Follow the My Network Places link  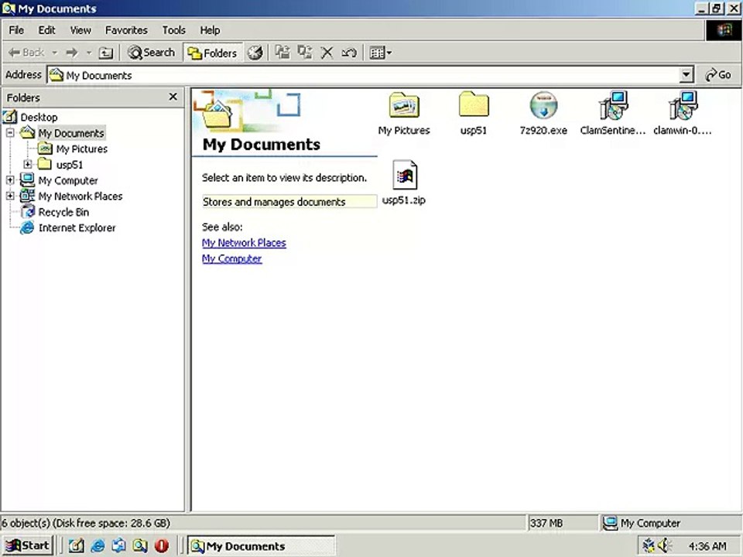244,243
